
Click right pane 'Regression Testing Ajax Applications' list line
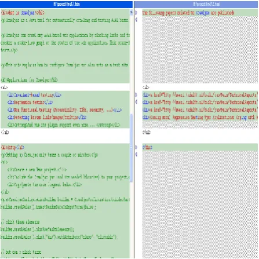200,117
